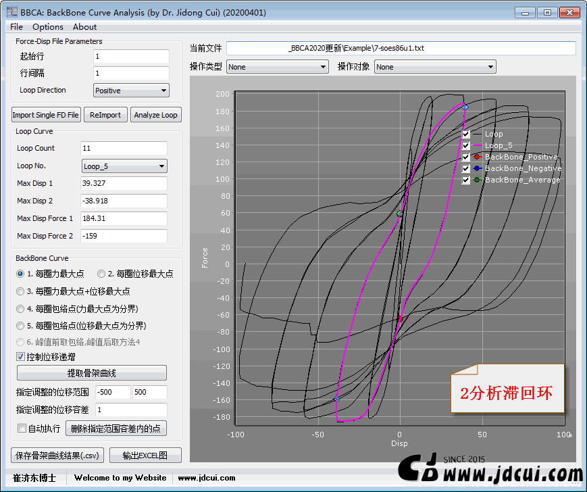Click the Max Disp Force 2 field
The width and height of the screenshot is (587, 492).
click(x=124, y=237)
